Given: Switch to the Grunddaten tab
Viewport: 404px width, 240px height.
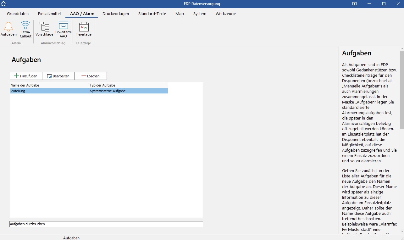Looking at the screenshot, I should tap(18, 14).
